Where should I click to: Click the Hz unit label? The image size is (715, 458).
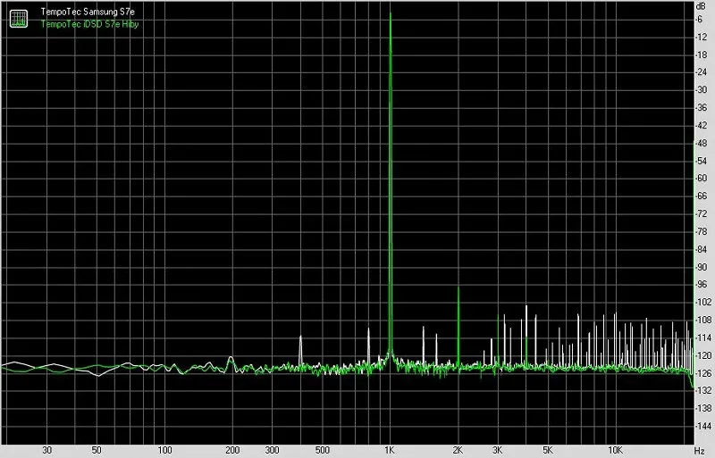[701, 450]
